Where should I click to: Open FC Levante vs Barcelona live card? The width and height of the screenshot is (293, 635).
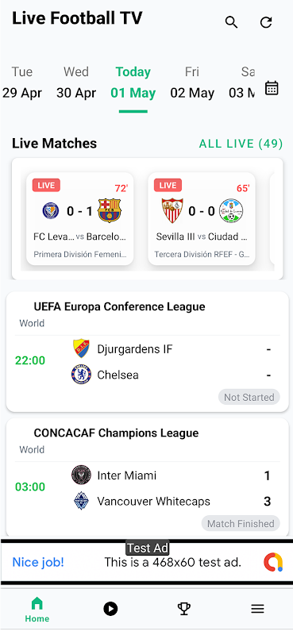coord(80,219)
